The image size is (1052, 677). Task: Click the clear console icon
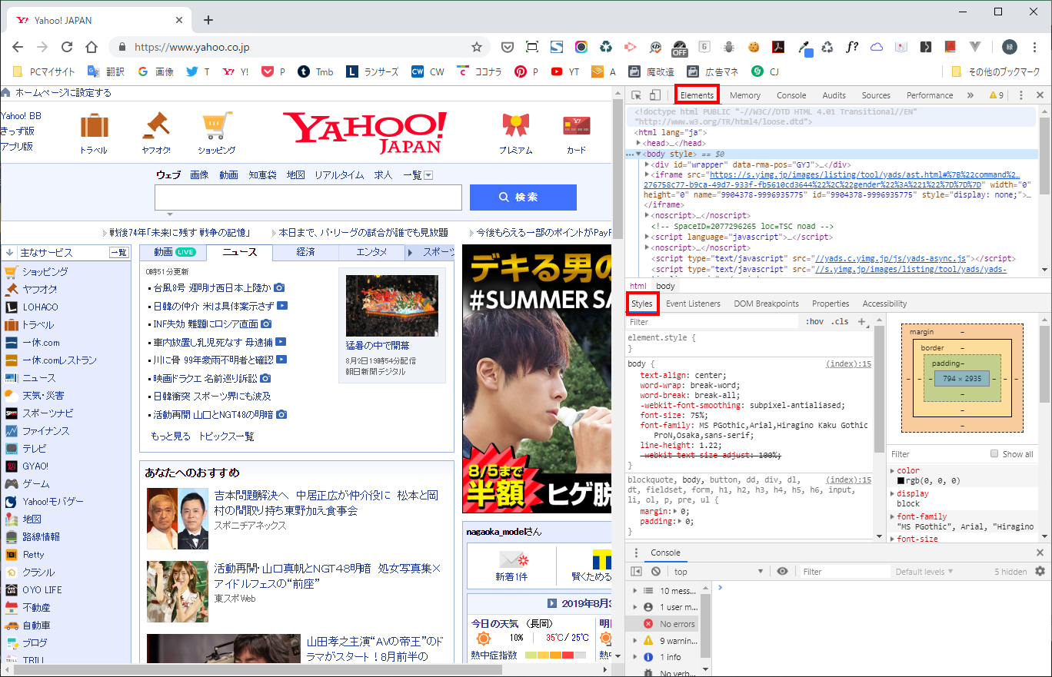656,572
